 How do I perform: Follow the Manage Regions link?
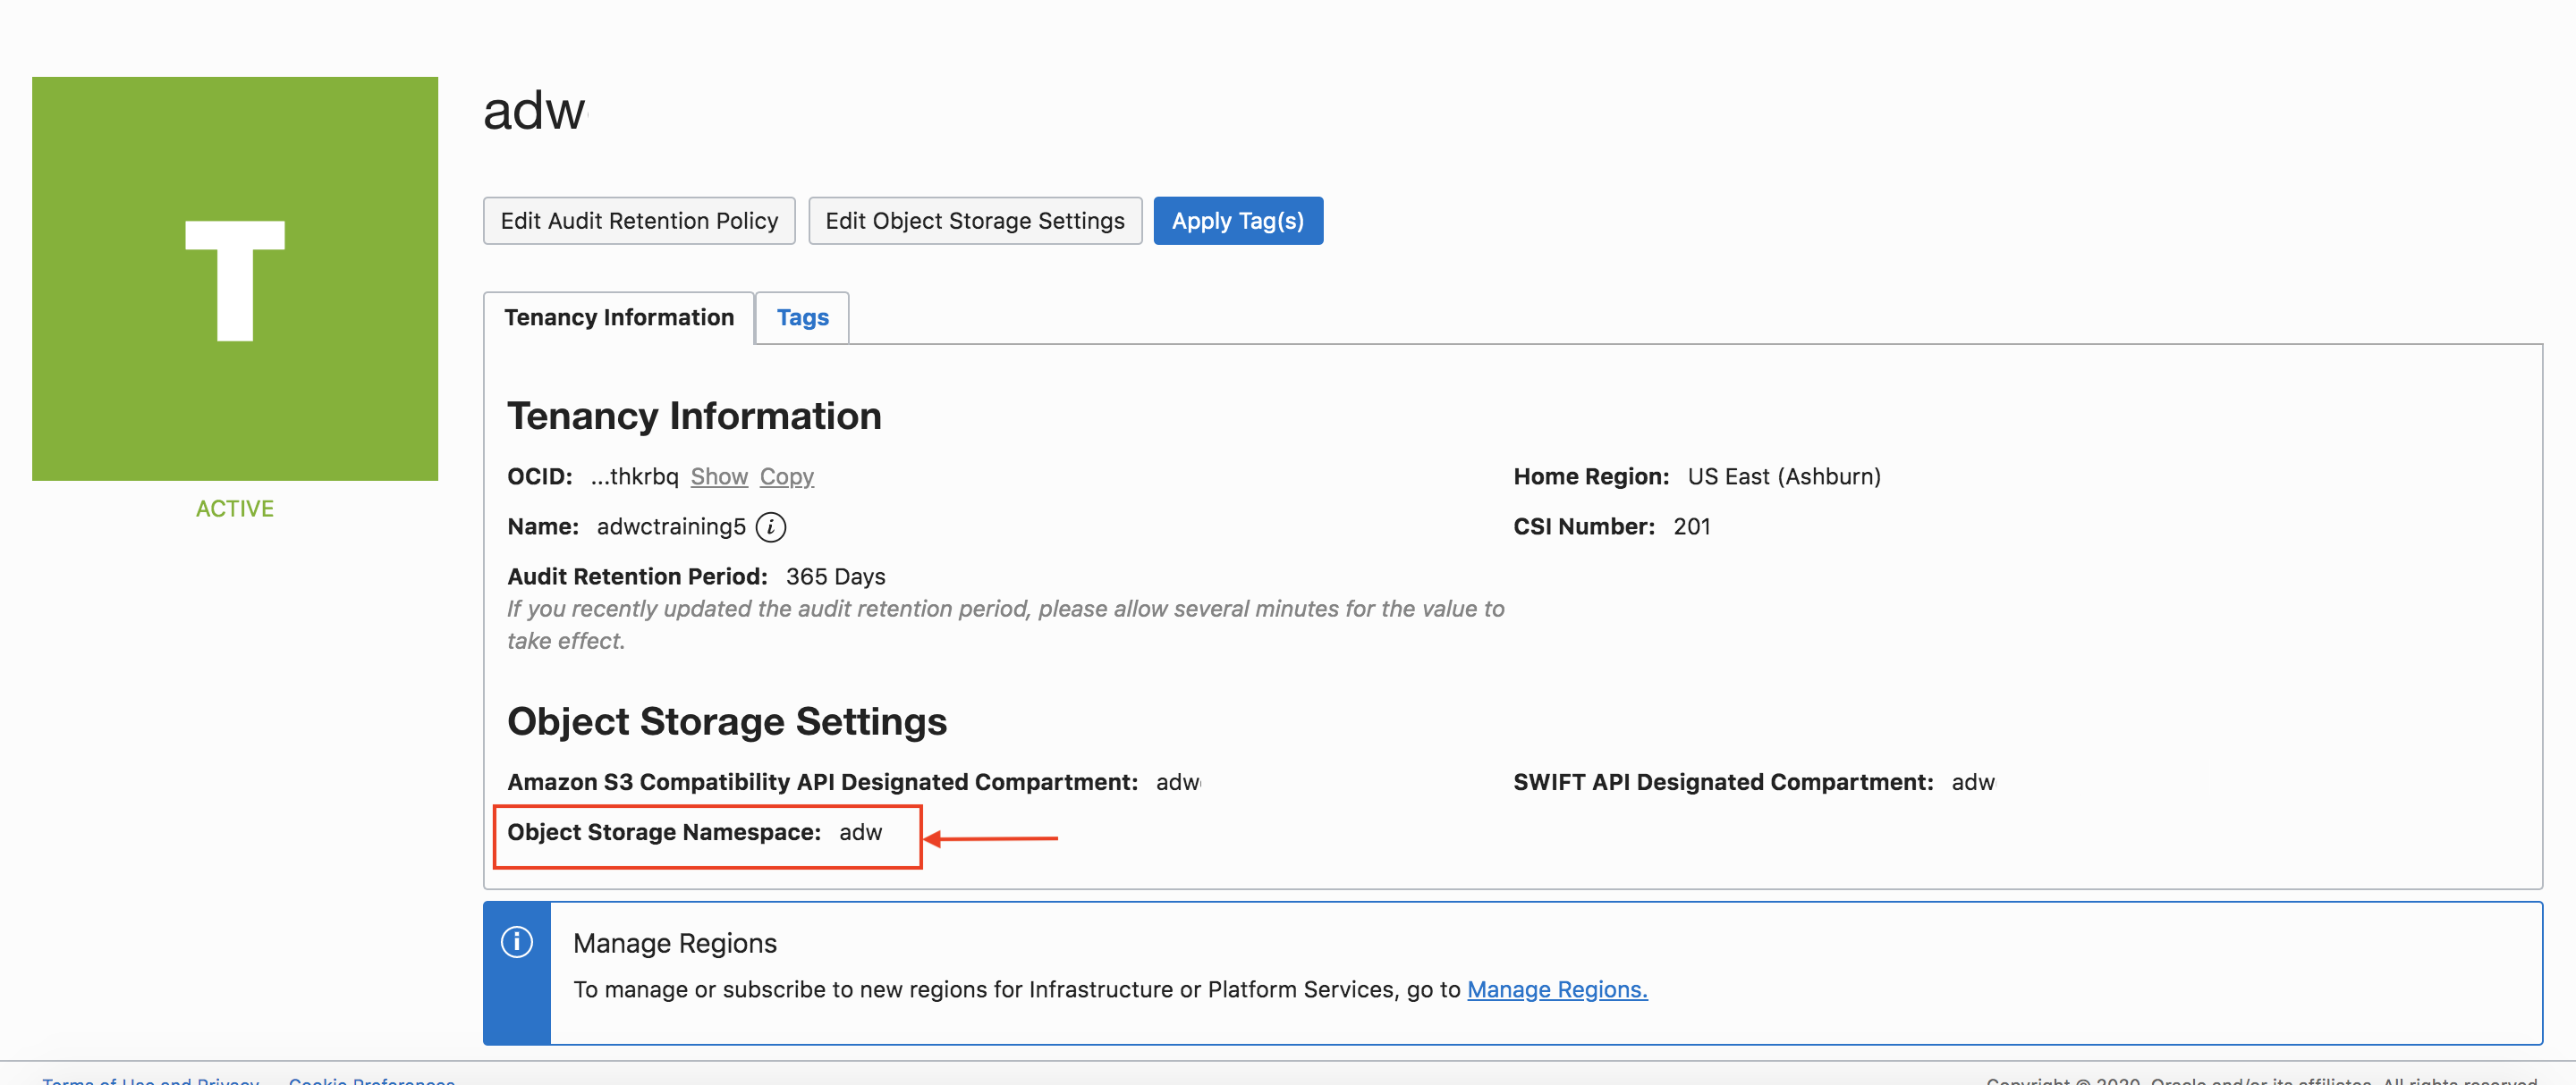[1556, 989]
